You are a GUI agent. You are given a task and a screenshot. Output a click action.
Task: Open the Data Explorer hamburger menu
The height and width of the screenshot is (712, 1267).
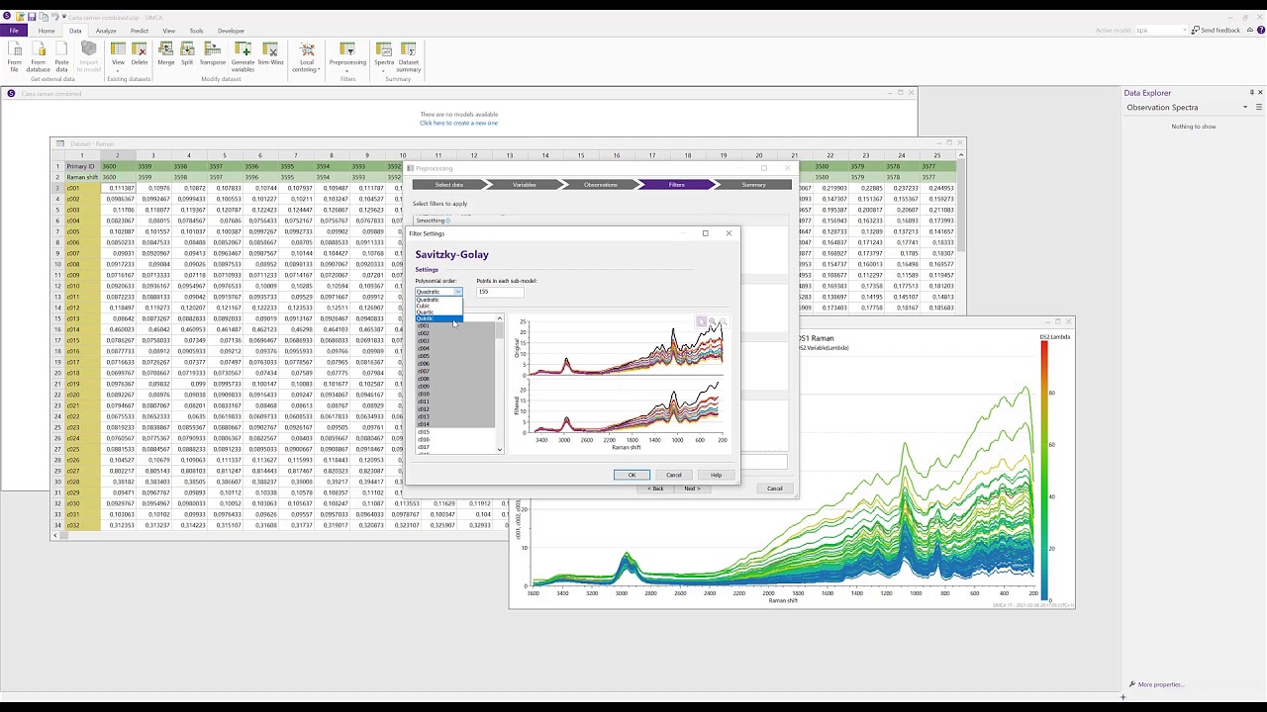[1259, 107]
